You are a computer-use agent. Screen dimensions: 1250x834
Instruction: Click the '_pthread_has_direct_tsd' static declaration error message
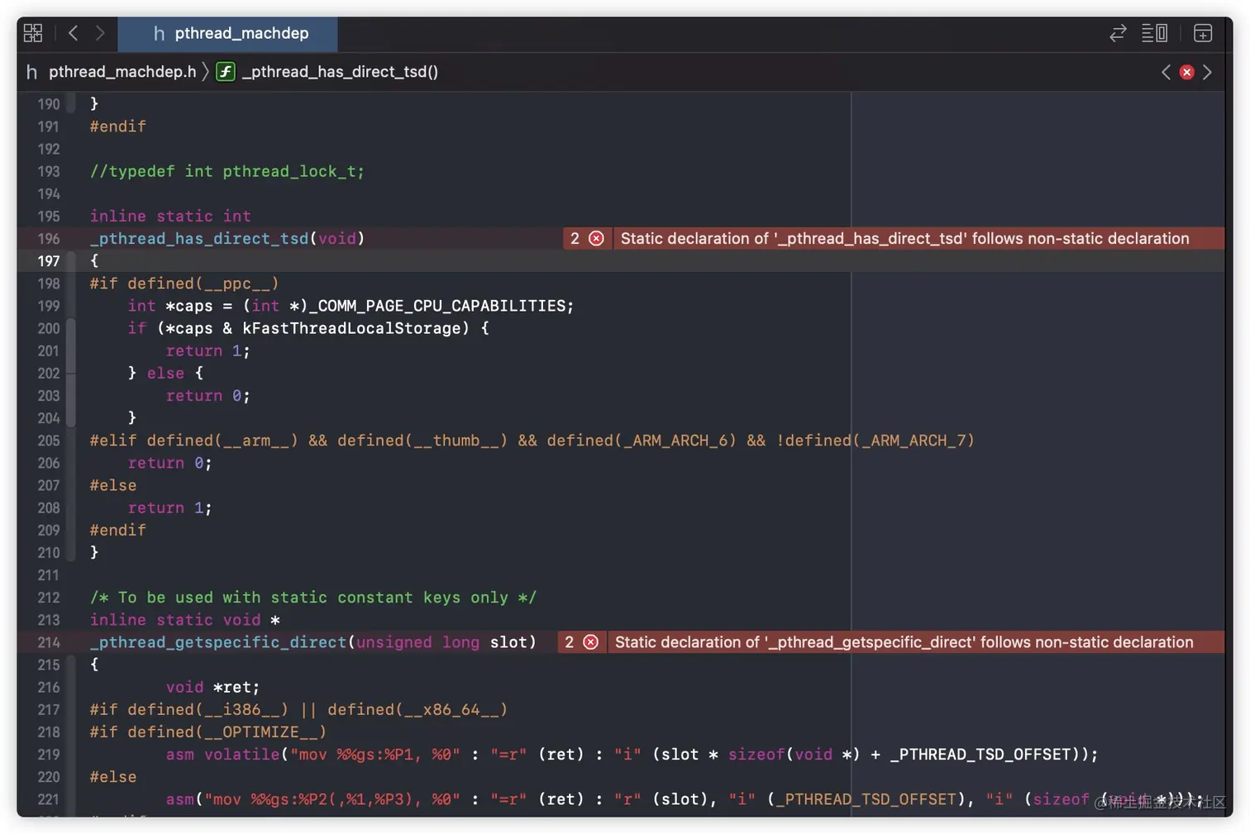point(904,239)
